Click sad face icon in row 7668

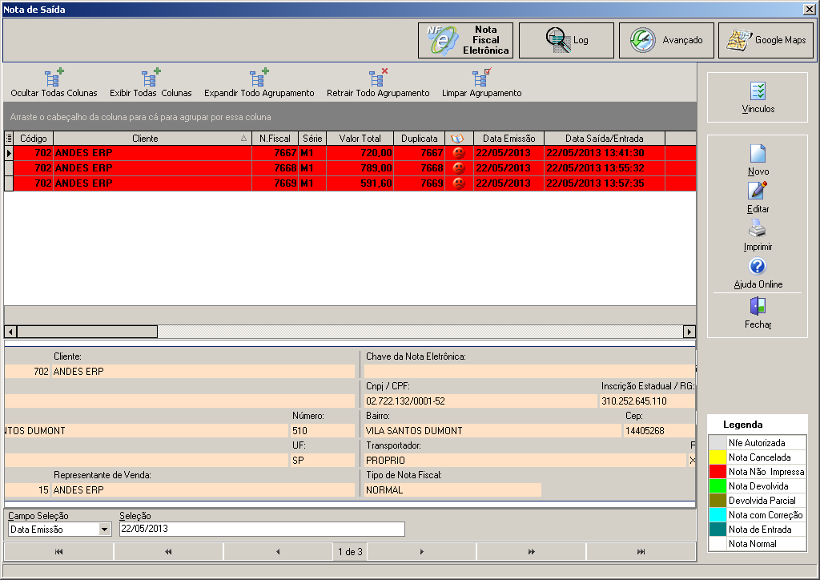coord(459,168)
